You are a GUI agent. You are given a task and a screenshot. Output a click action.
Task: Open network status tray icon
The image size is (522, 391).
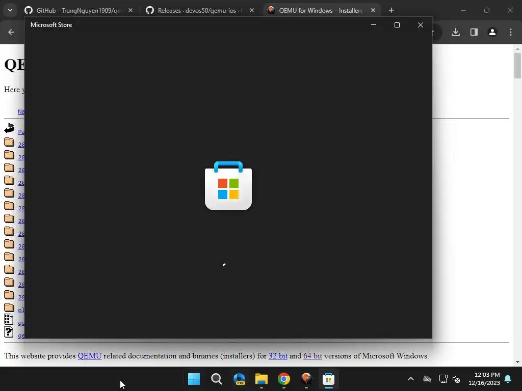coord(443,379)
